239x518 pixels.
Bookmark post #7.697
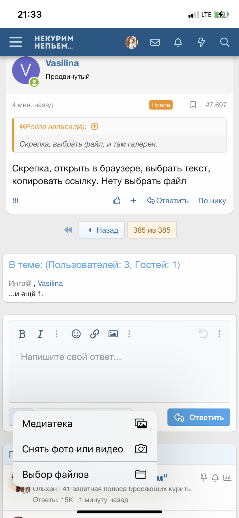tap(193, 105)
